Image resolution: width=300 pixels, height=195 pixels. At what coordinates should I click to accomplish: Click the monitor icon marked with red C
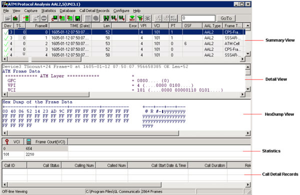click(54, 18)
